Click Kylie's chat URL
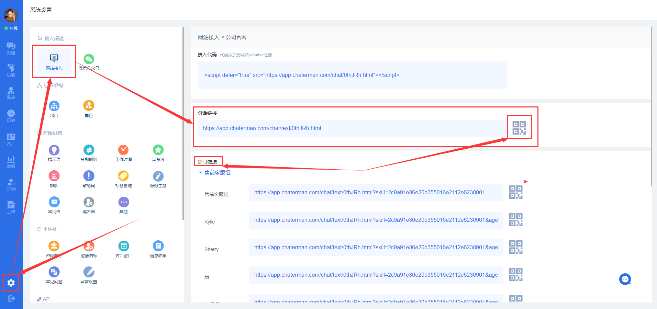657x309 pixels. [x=376, y=220]
